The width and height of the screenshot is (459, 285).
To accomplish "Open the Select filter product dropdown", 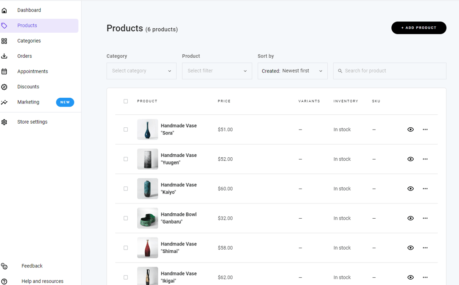I will [x=217, y=71].
